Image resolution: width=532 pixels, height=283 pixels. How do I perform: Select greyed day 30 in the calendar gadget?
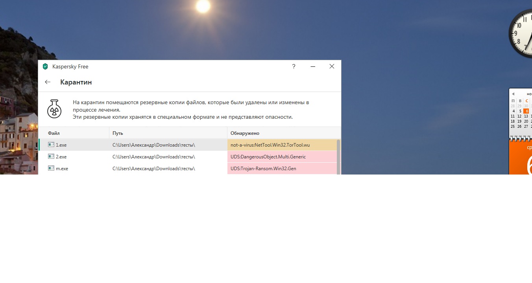(526, 106)
